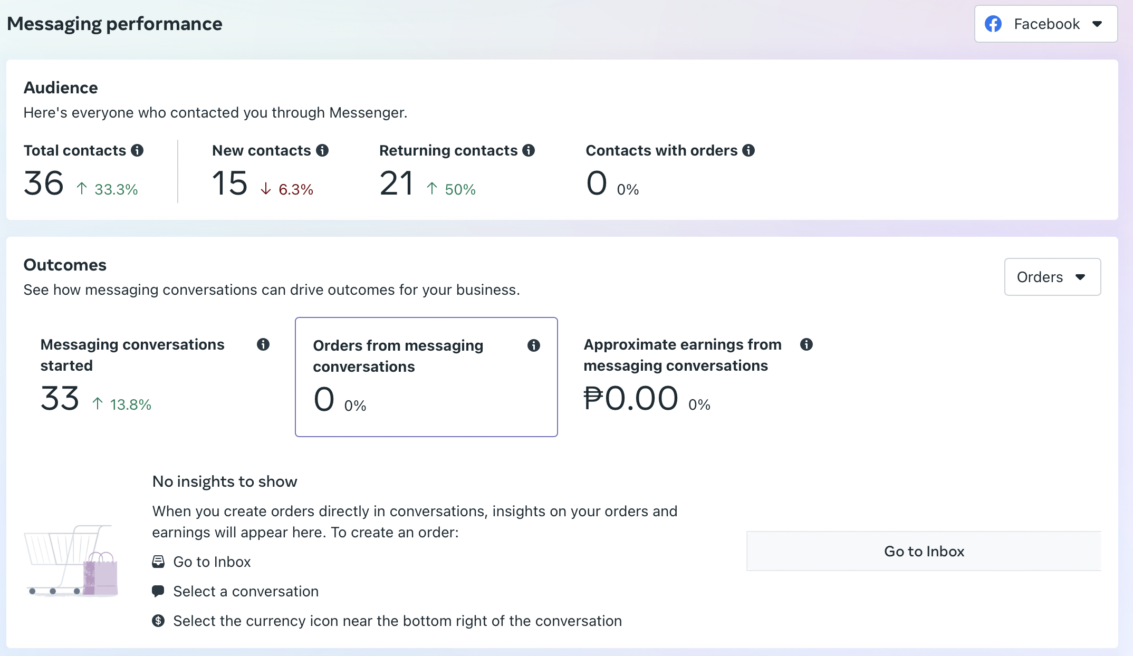Click info icon beside New contacts
This screenshot has height=656, width=1133.
(x=322, y=150)
